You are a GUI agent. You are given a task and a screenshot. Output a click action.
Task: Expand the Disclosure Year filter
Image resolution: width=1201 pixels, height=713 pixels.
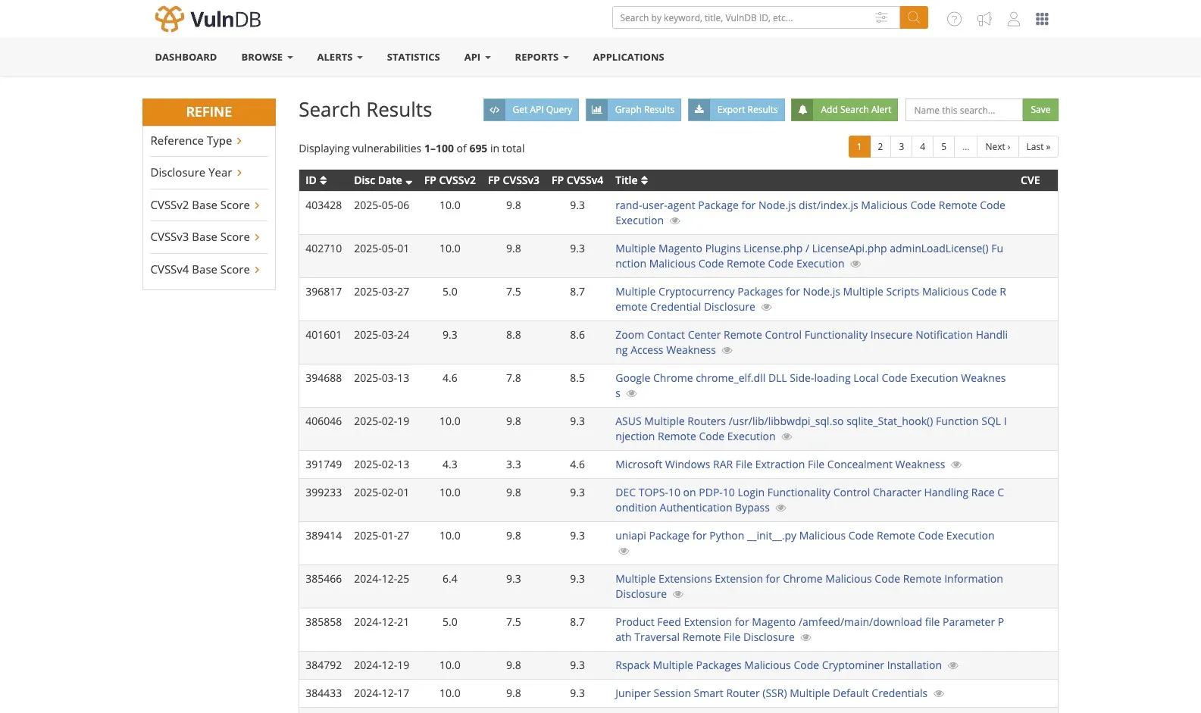click(196, 173)
